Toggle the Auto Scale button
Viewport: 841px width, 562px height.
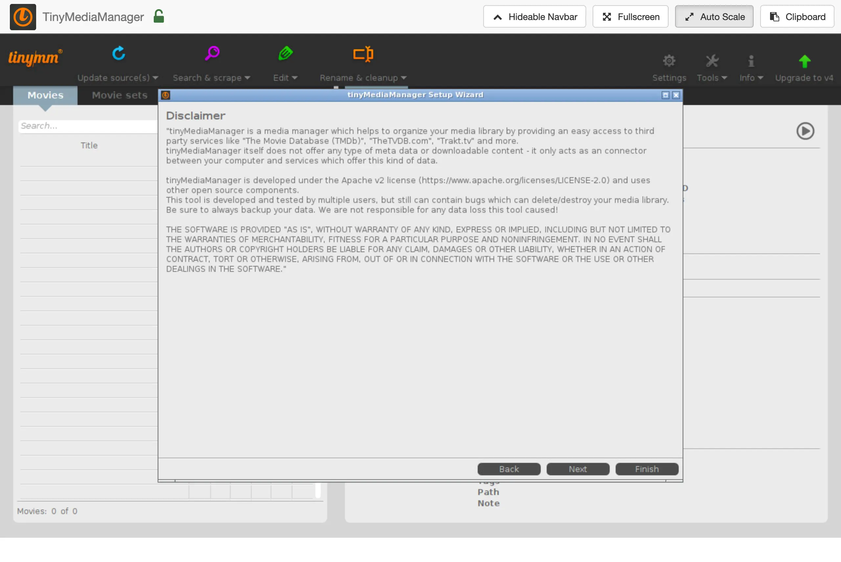[x=714, y=16]
